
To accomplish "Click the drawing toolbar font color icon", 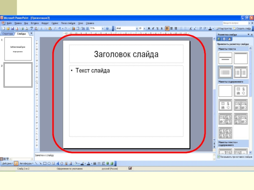I will tap(89, 163).
